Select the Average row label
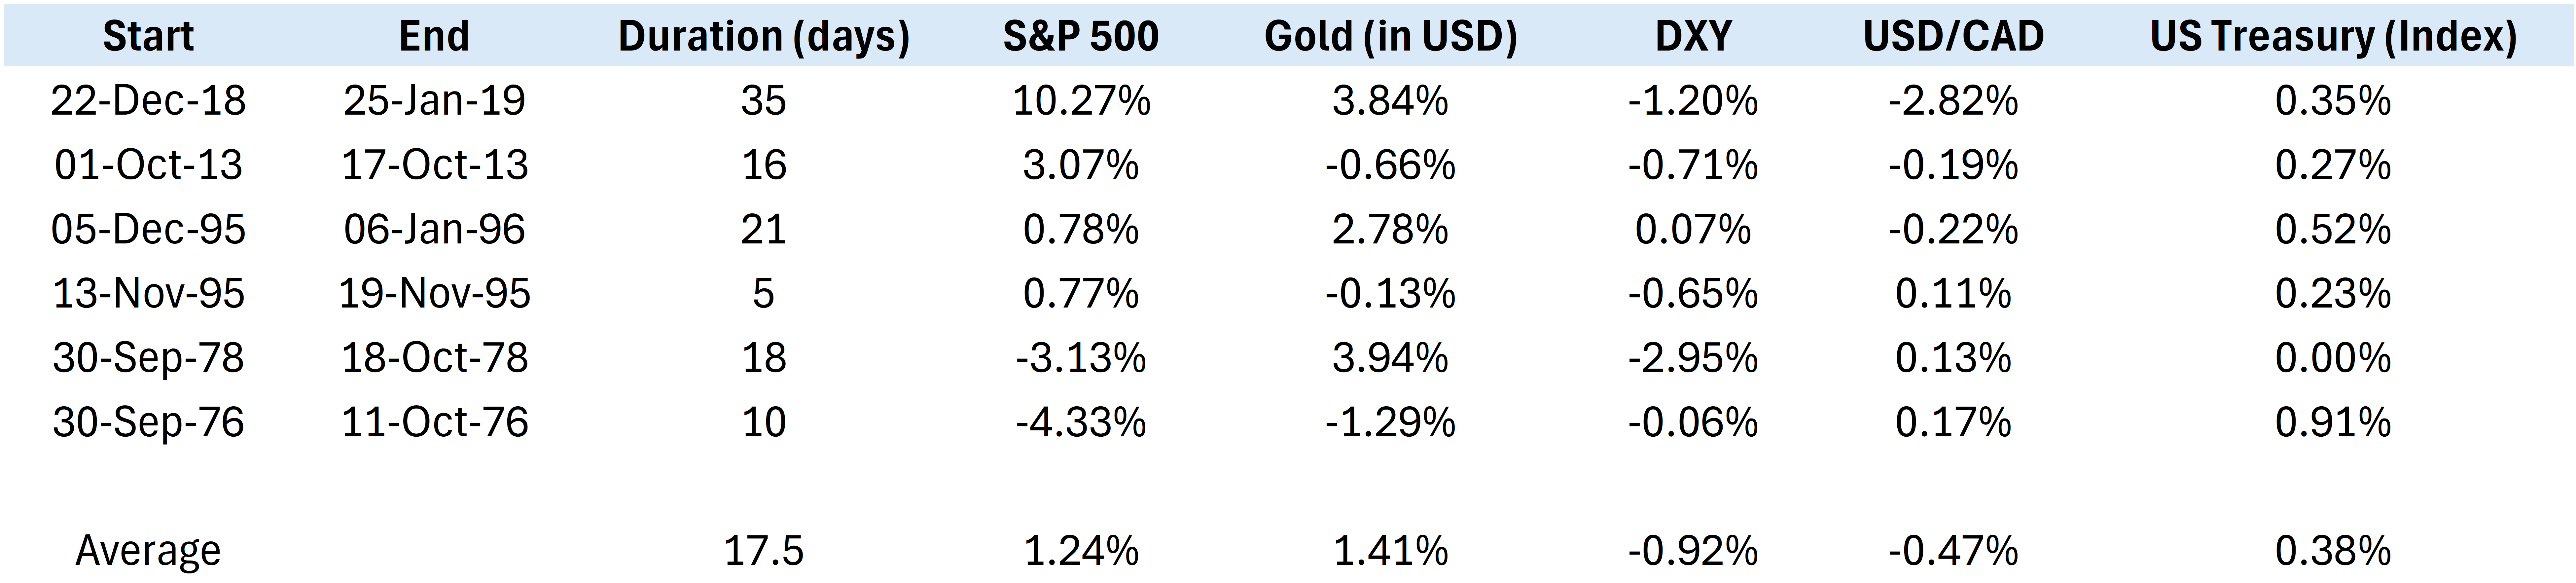2576x583 pixels. (x=148, y=550)
